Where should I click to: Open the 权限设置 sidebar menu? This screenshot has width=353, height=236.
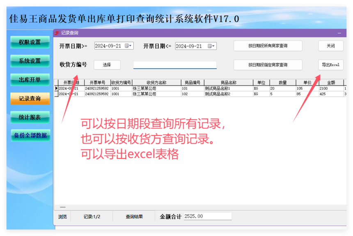pyautogui.click(x=30, y=42)
